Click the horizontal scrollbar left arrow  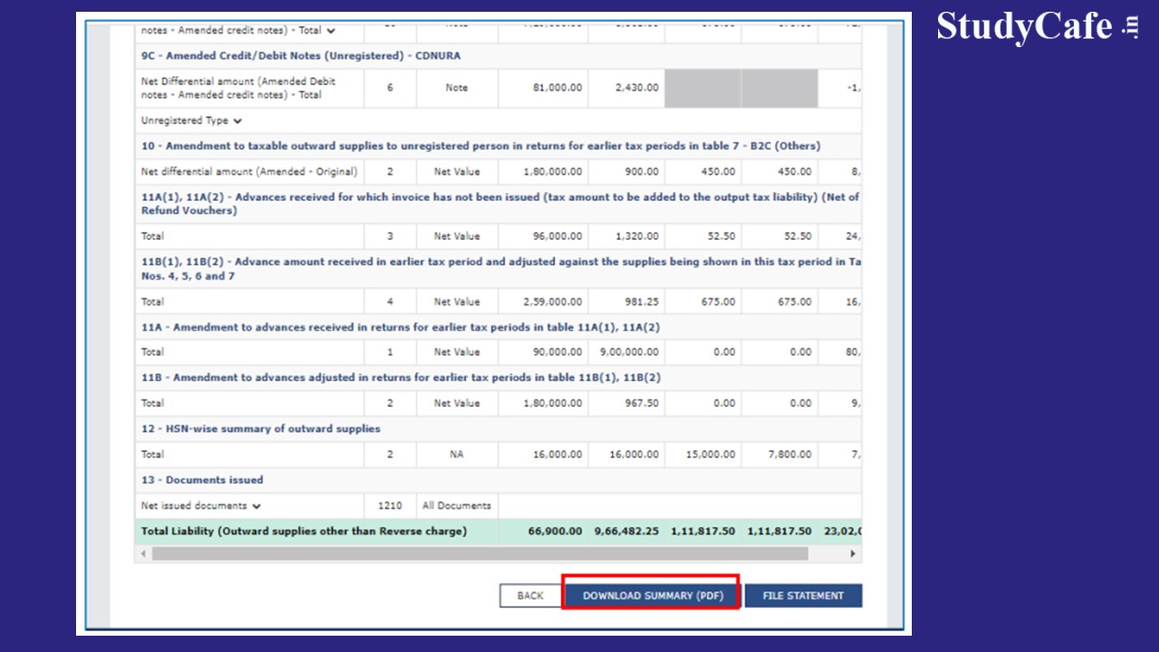pos(143,553)
